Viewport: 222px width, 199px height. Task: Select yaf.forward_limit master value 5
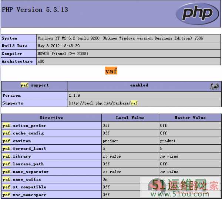[x=190, y=148]
